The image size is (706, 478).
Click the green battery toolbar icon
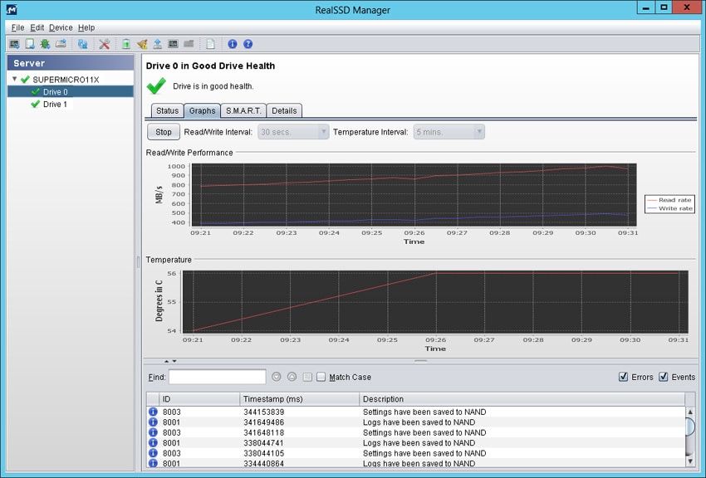pos(126,44)
